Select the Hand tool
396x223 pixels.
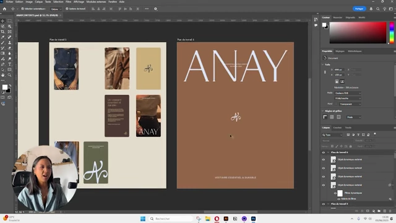click(x=2, y=75)
